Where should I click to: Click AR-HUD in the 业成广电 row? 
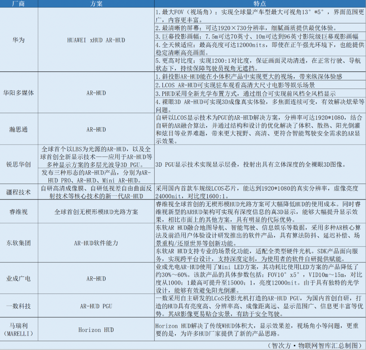coord(96,278)
